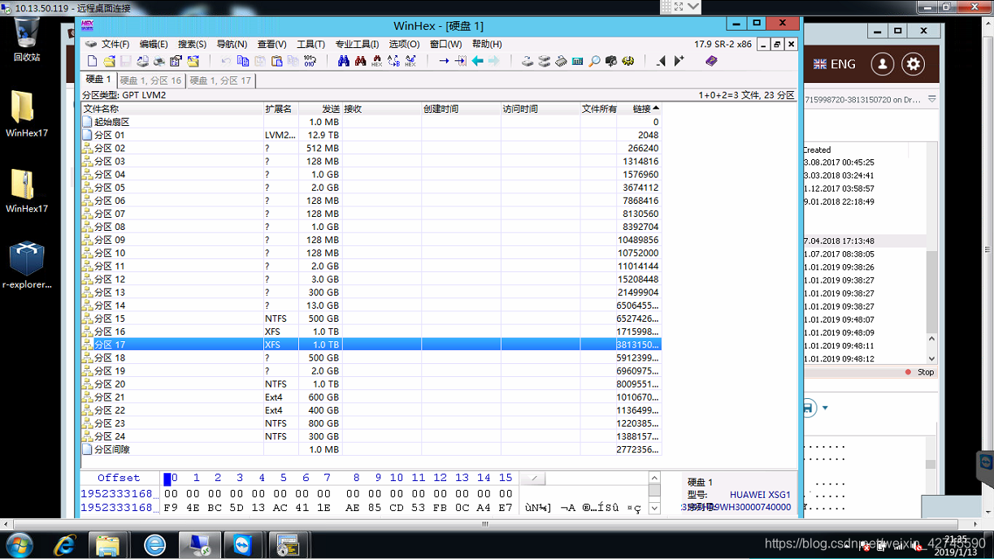Viewport: 994px width, 559px height.
Task: Expand the dropdown at background window title row
Action: point(932,99)
